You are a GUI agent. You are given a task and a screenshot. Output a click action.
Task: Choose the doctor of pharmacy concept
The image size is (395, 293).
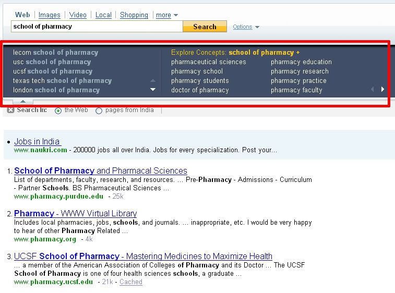(200, 90)
